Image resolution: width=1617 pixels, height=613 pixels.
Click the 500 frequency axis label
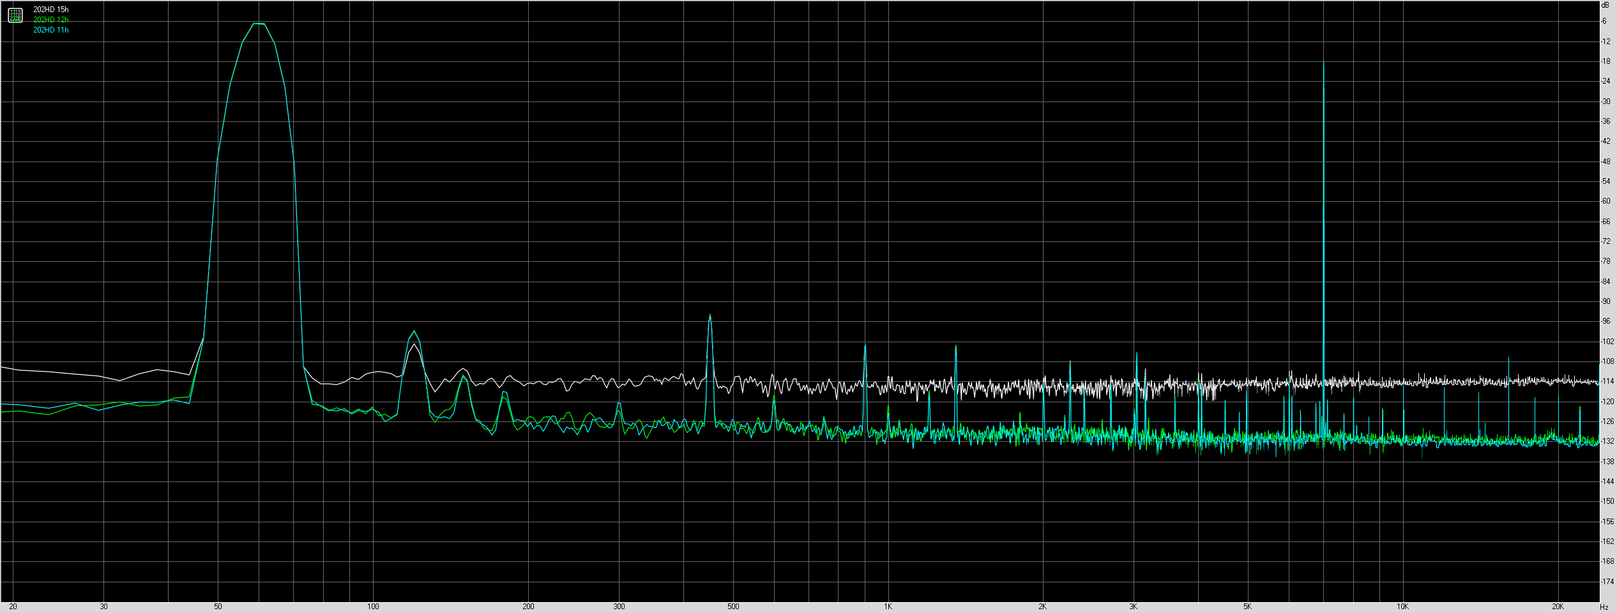click(x=734, y=607)
